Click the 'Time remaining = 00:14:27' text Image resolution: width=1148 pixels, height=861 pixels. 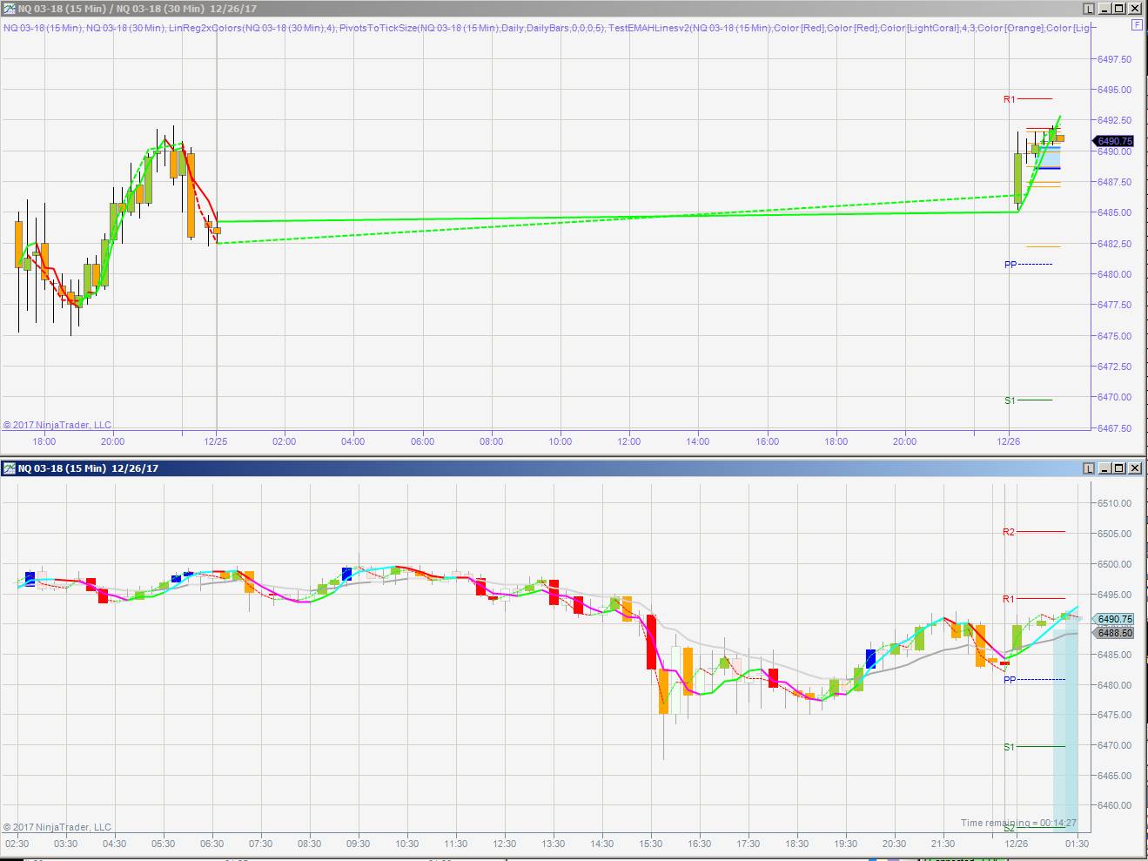click(x=1018, y=823)
